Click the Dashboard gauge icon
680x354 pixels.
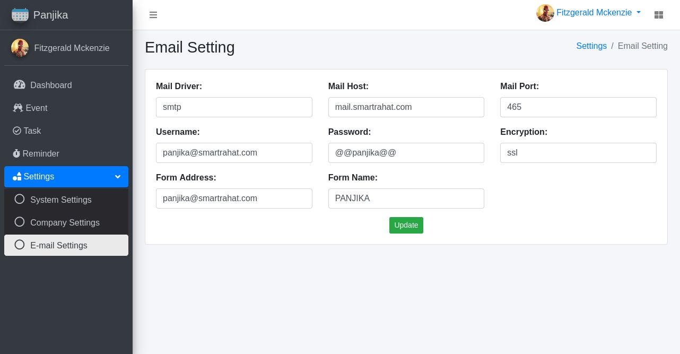(x=20, y=85)
